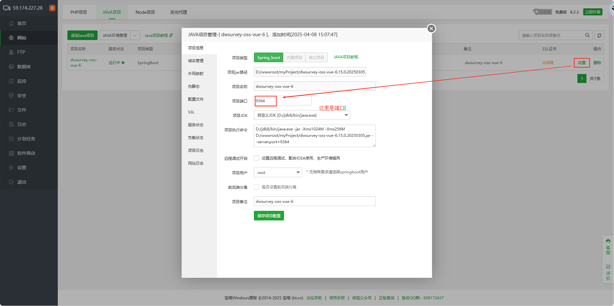Click the 添加Java项目 button

(82, 35)
